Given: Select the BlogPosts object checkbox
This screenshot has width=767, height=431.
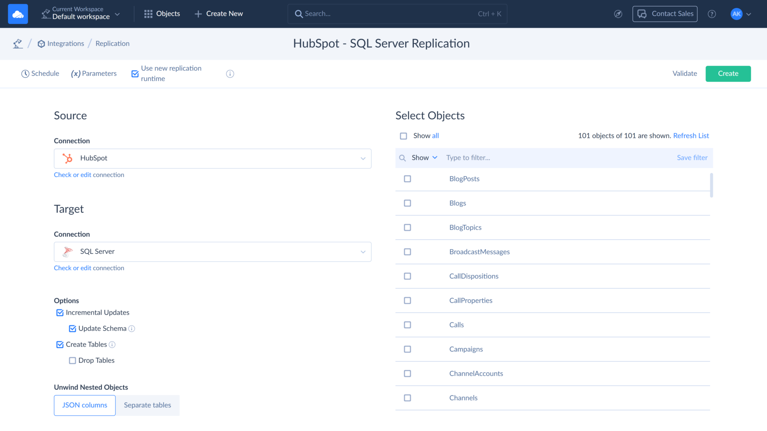Looking at the screenshot, I should click(x=407, y=179).
